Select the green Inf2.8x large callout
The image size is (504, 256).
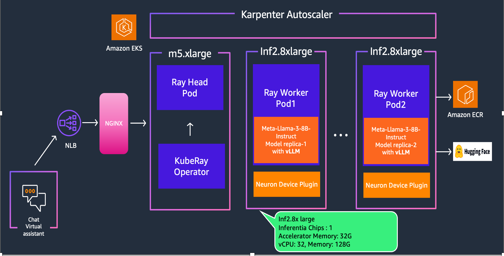336,232
